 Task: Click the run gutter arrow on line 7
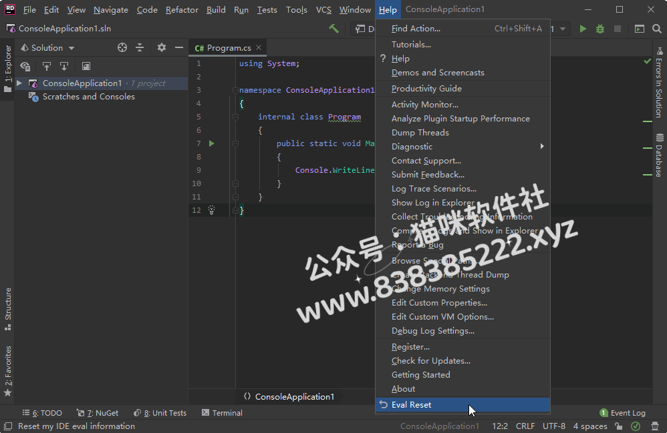[x=211, y=143]
